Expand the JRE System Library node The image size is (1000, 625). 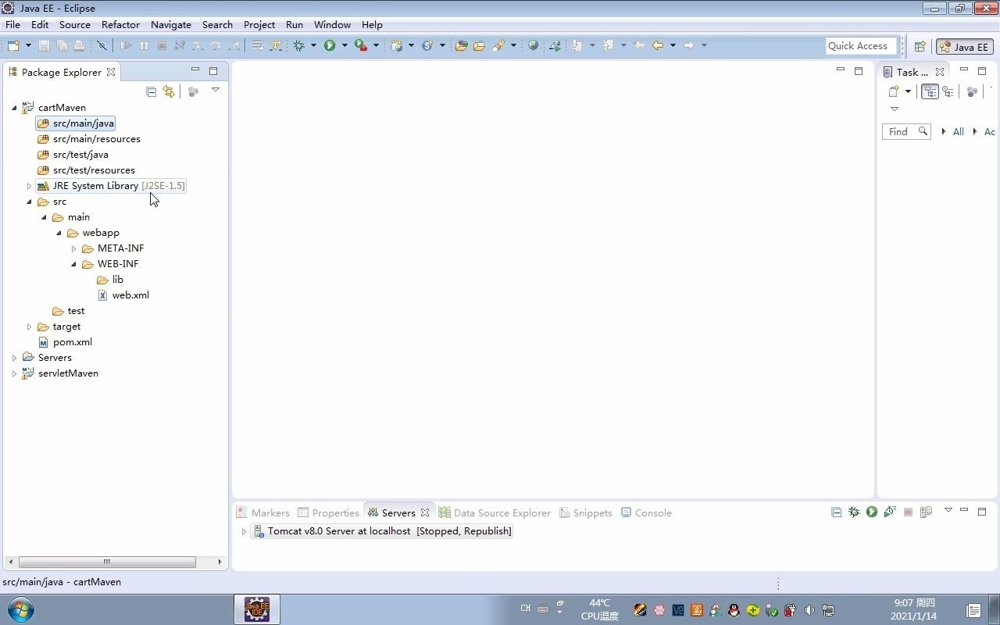point(29,186)
